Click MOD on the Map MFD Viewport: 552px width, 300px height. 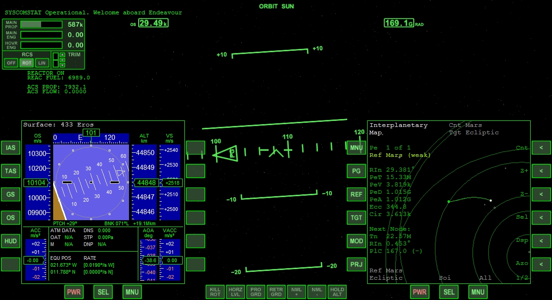coord(356,241)
